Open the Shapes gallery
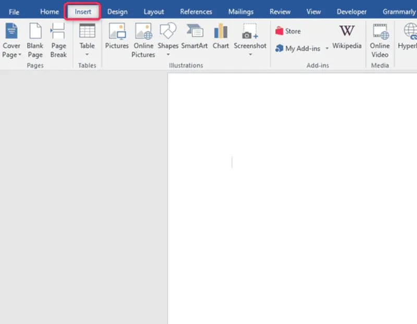This screenshot has width=417, height=324. [168, 40]
